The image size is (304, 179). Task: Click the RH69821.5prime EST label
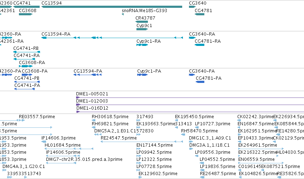pos(110,124)
